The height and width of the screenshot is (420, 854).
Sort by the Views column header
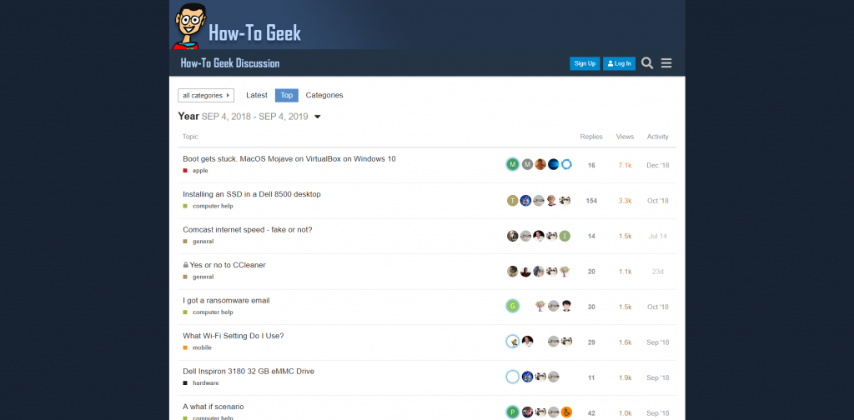625,137
